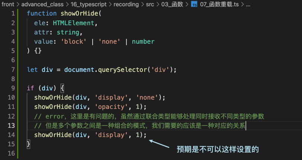Viewport: 302px width, 160px height.
Task: Click the 'if' keyword on line 9
Action: pos(30,88)
